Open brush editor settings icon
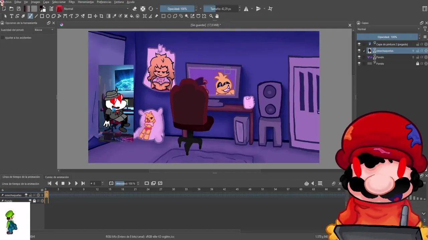 [x=51, y=9]
